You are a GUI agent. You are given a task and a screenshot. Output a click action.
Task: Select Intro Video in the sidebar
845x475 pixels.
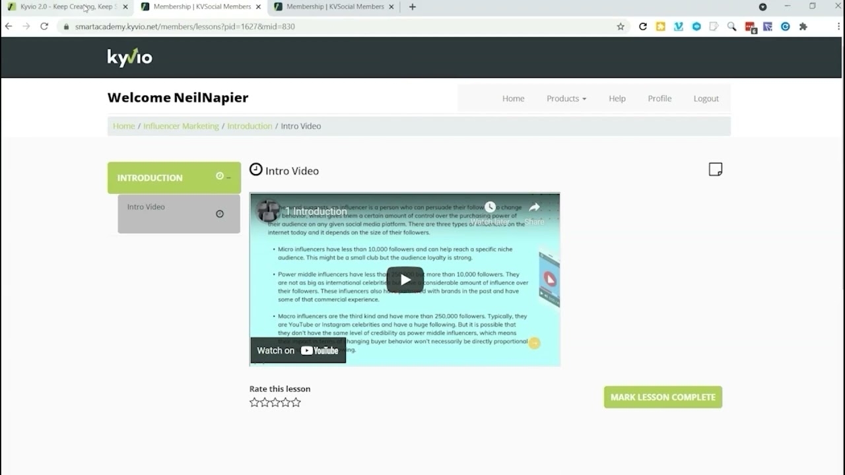coord(179,214)
